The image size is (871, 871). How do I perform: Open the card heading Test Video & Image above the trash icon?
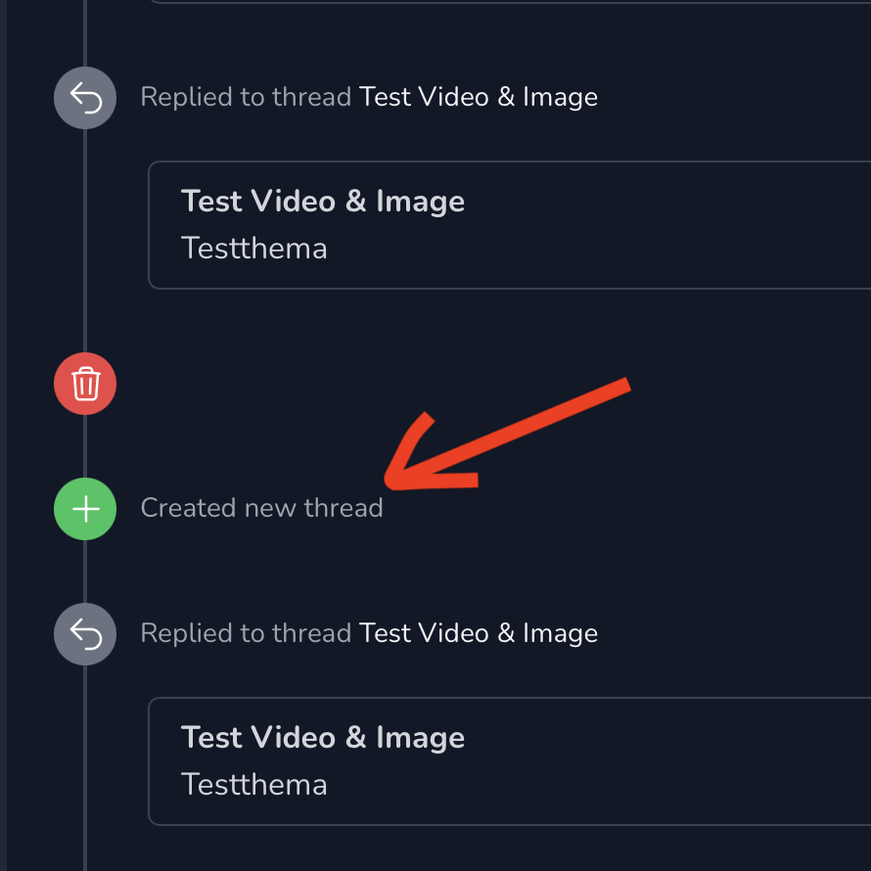pos(323,201)
